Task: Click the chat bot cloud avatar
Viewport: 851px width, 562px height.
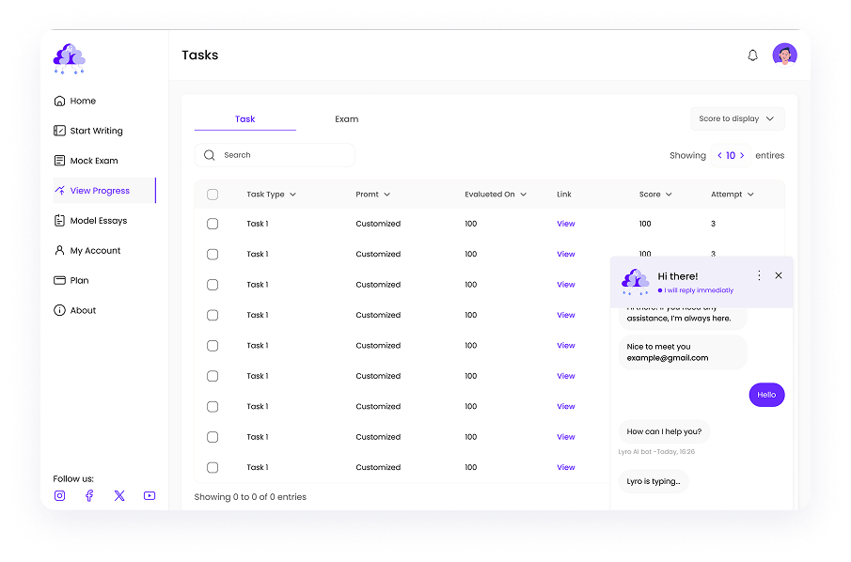Action: (635, 282)
